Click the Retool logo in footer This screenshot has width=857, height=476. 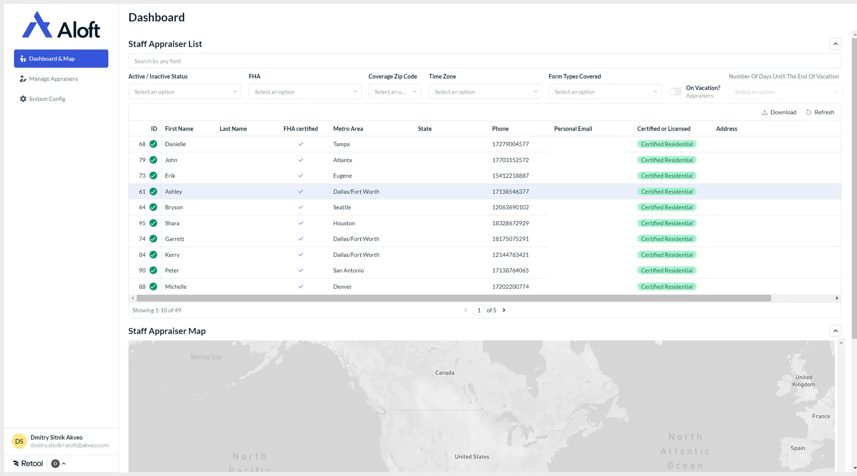(28, 464)
